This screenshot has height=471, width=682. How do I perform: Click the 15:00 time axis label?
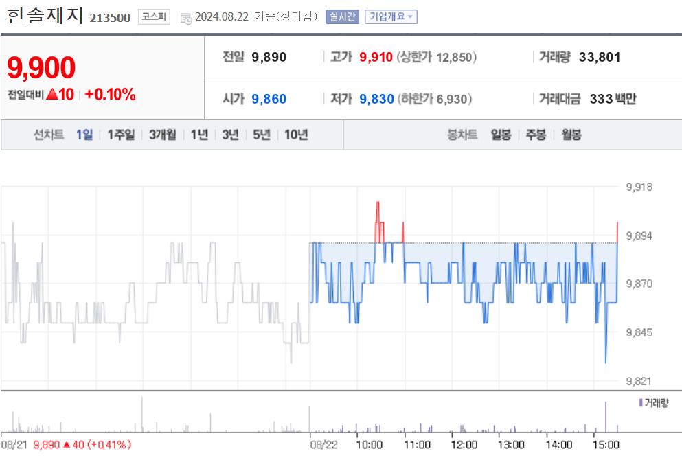tap(606, 445)
